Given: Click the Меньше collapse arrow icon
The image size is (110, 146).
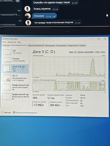Looking at the screenshot, I should coord(2,112).
